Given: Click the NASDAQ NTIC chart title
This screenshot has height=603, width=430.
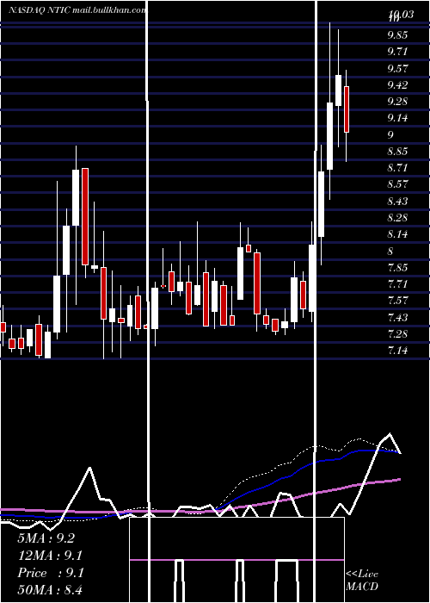Looking at the screenshot, I should pos(77,10).
